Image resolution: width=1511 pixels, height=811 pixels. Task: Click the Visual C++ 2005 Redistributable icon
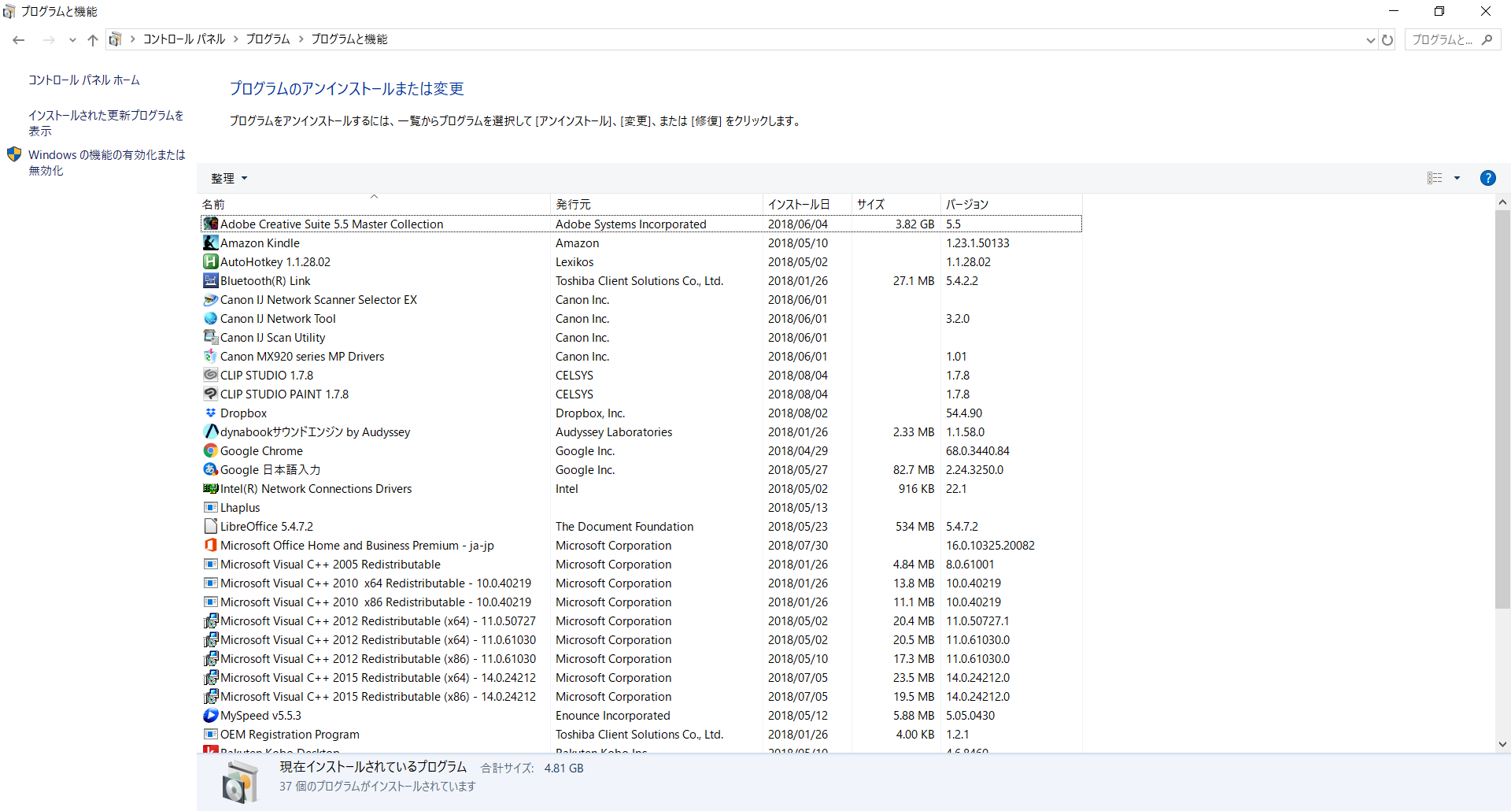click(x=210, y=565)
